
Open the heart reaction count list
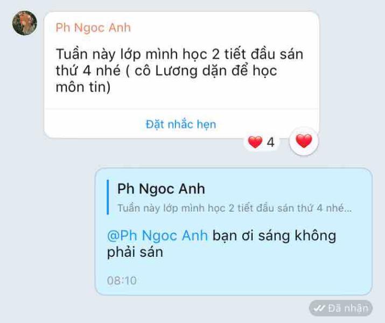coord(261,142)
